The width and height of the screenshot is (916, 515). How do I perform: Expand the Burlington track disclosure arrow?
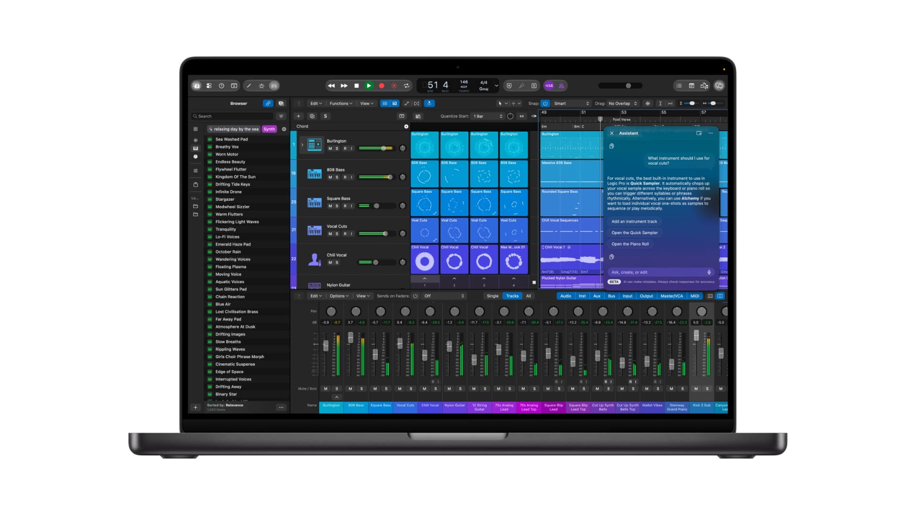(x=302, y=145)
